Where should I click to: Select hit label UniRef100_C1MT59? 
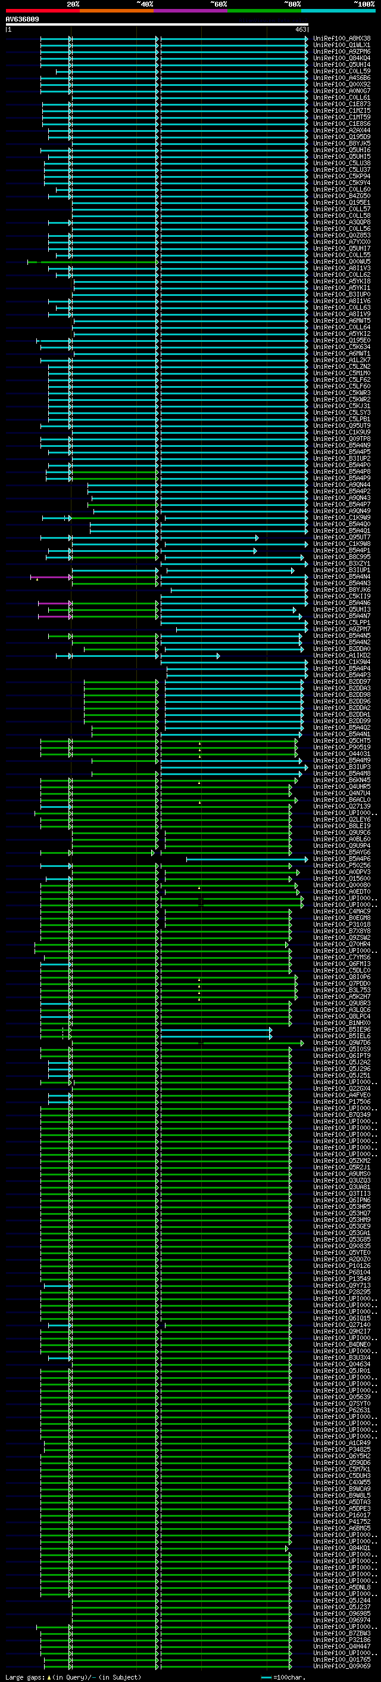342,117
